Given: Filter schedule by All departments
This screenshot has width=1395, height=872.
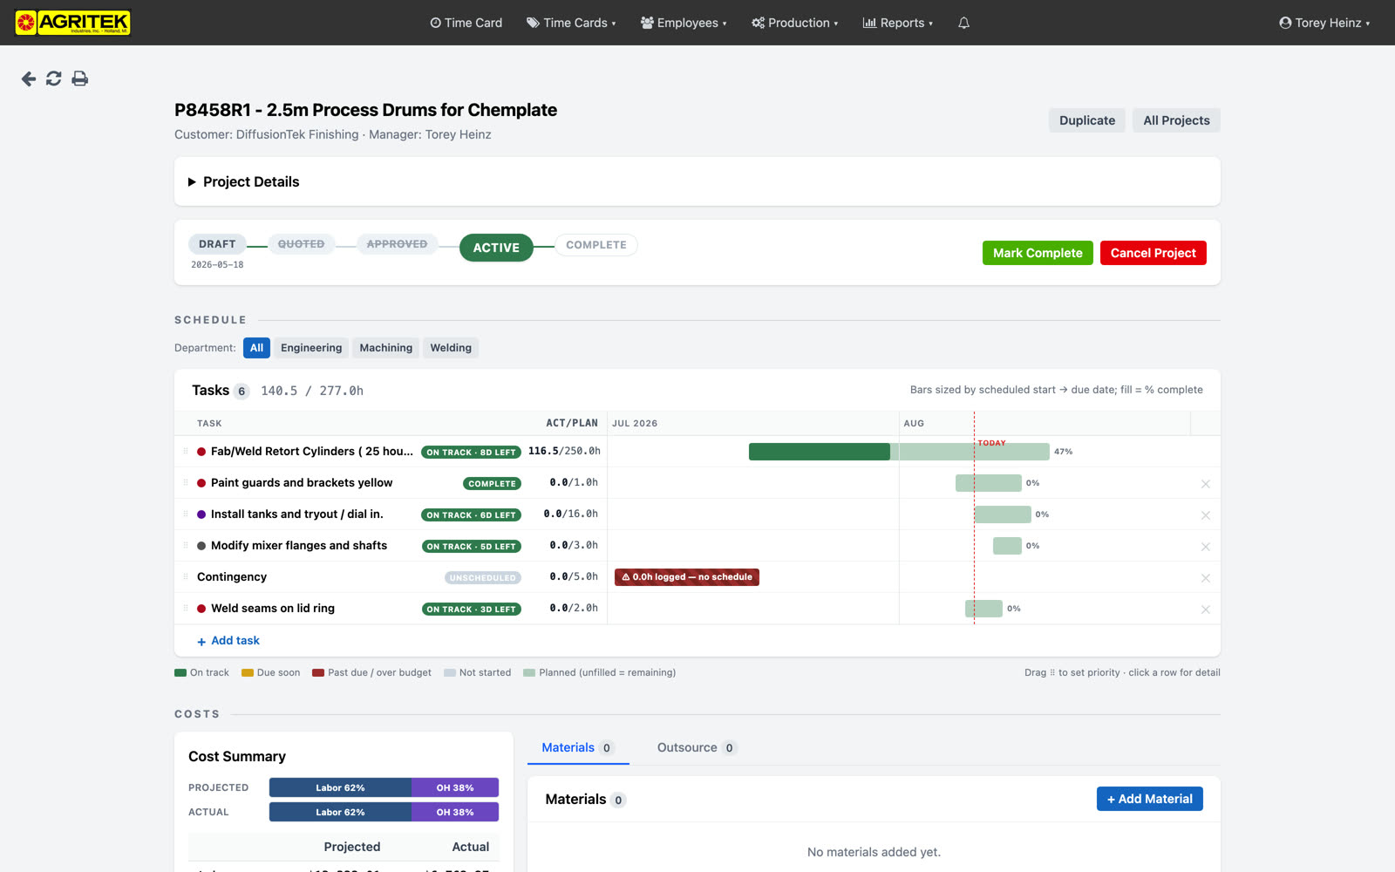Looking at the screenshot, I should click(256, 348).
